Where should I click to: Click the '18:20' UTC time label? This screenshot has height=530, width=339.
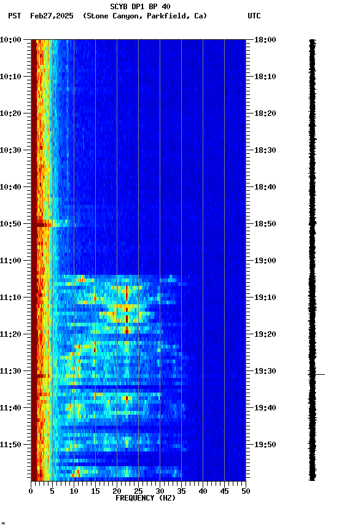(265, 113)
